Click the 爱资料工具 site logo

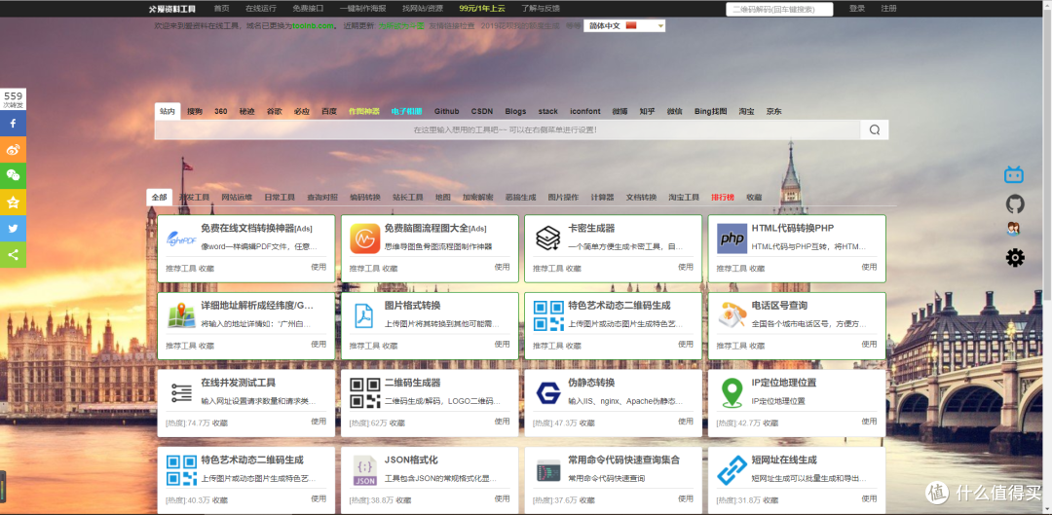tap(172, 9)
